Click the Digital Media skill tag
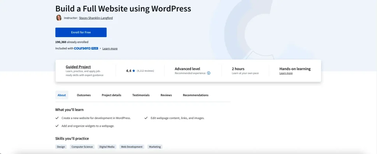The height and width of the screenshot is (154, 377). [107, 147]
